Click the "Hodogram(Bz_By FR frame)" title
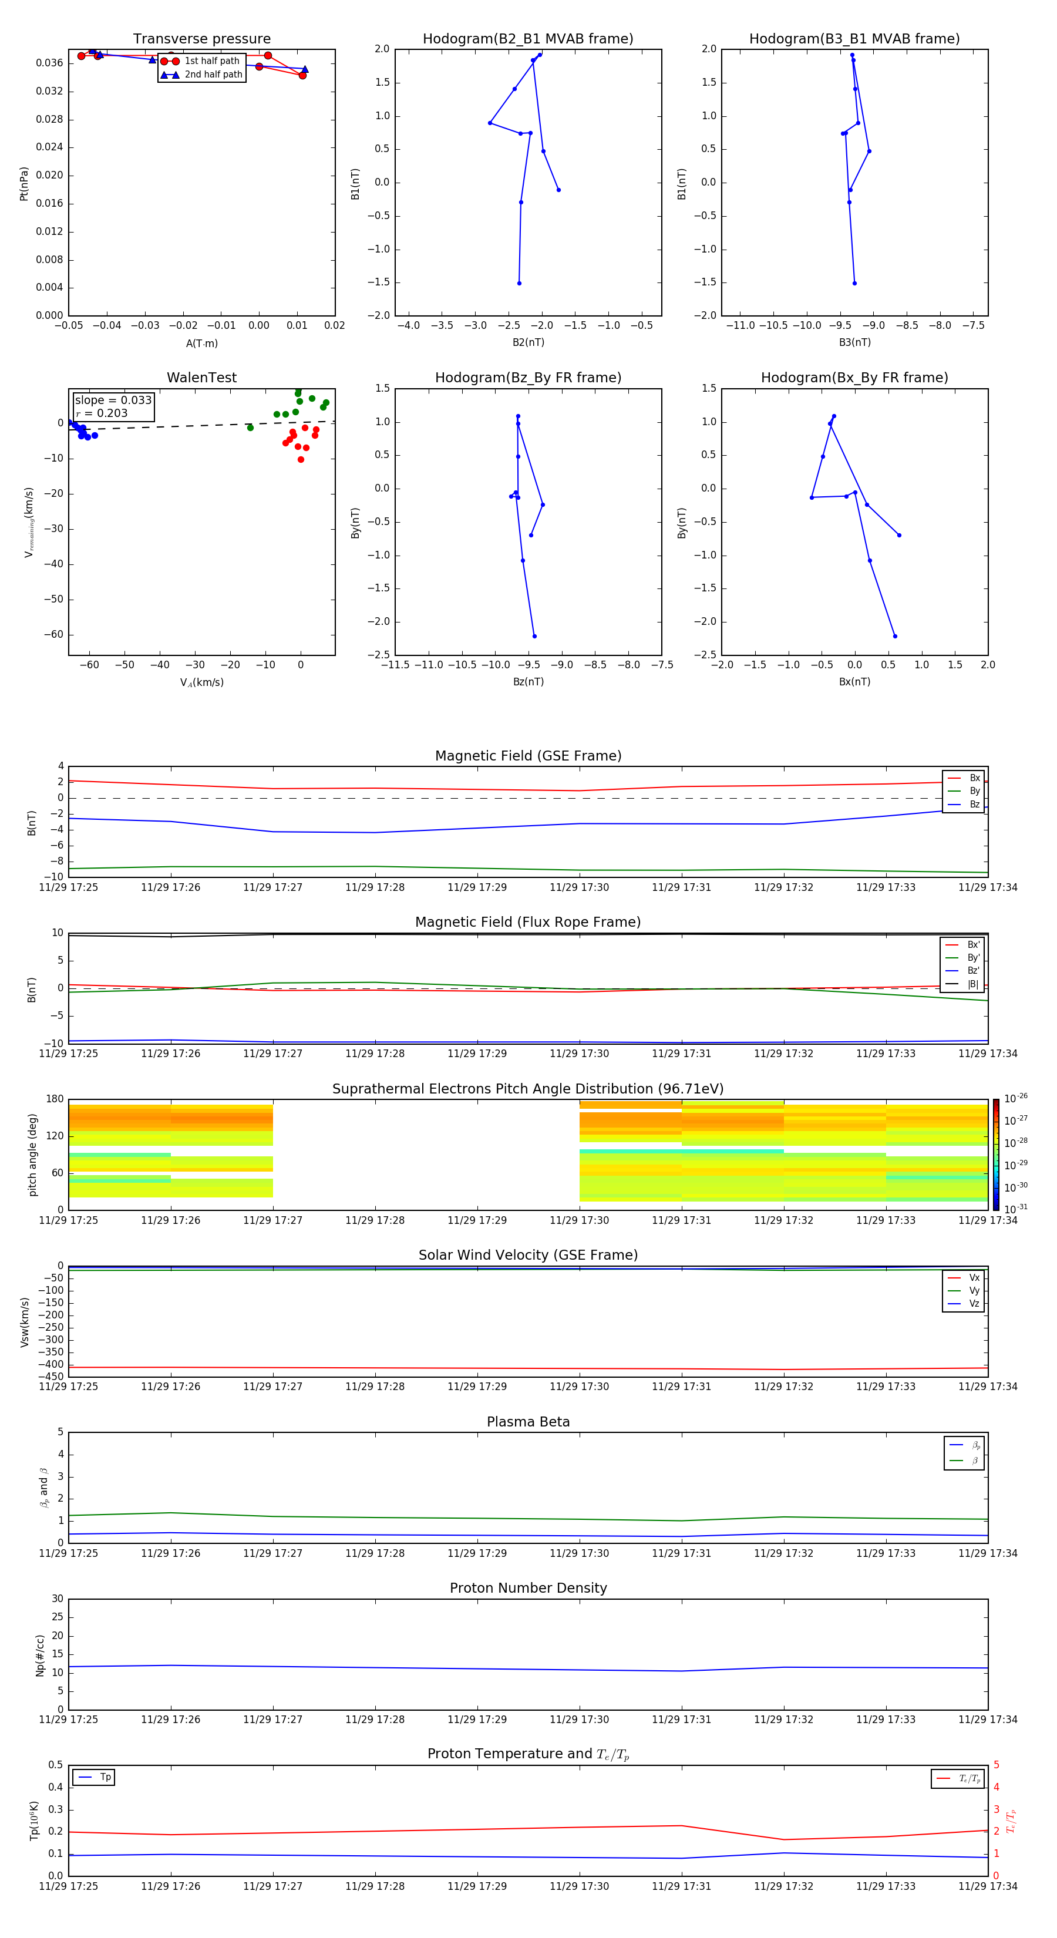 click(528, 378)
